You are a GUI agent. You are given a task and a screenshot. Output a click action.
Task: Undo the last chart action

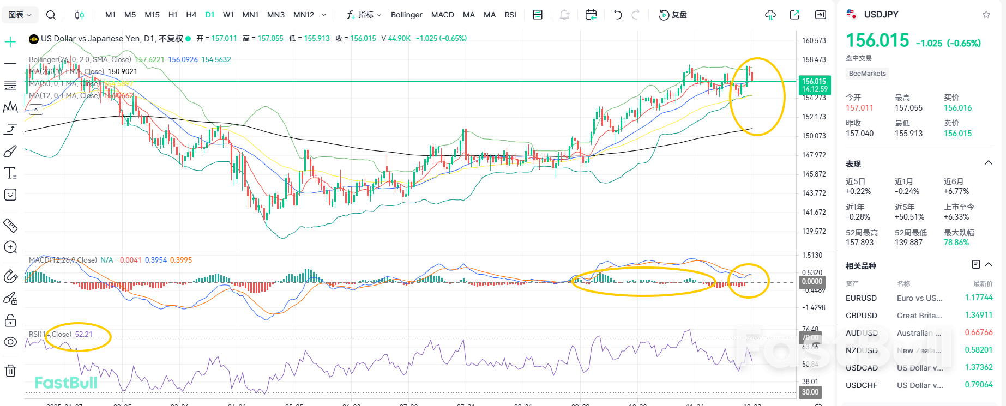[617, 15]
